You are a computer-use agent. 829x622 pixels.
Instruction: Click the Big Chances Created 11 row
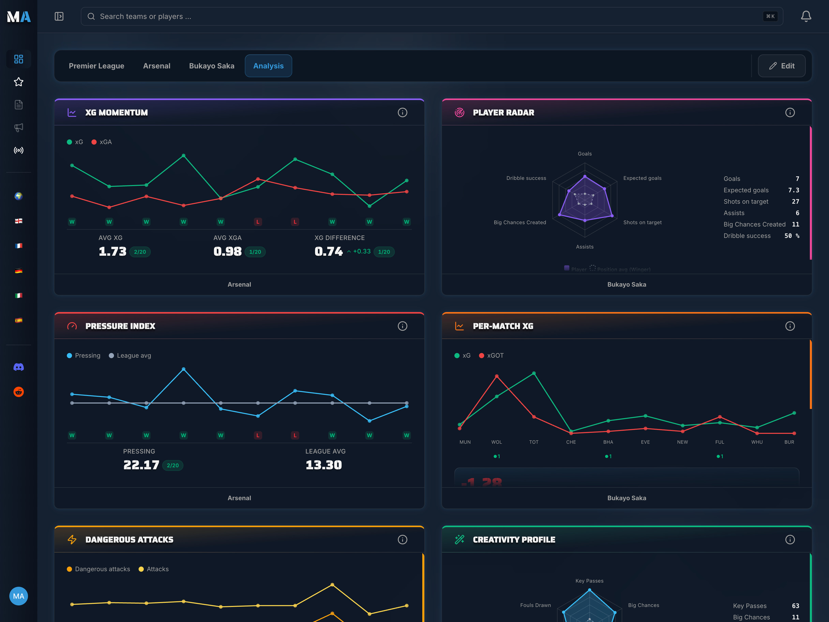tap(761, 225)
